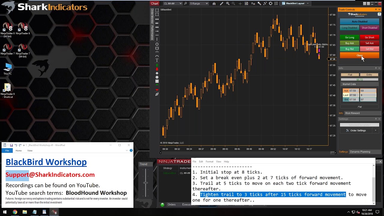Expand the Order Settings dropdown arrow
The width and height of the screenshot is (384, 216).
coord(375,130)
